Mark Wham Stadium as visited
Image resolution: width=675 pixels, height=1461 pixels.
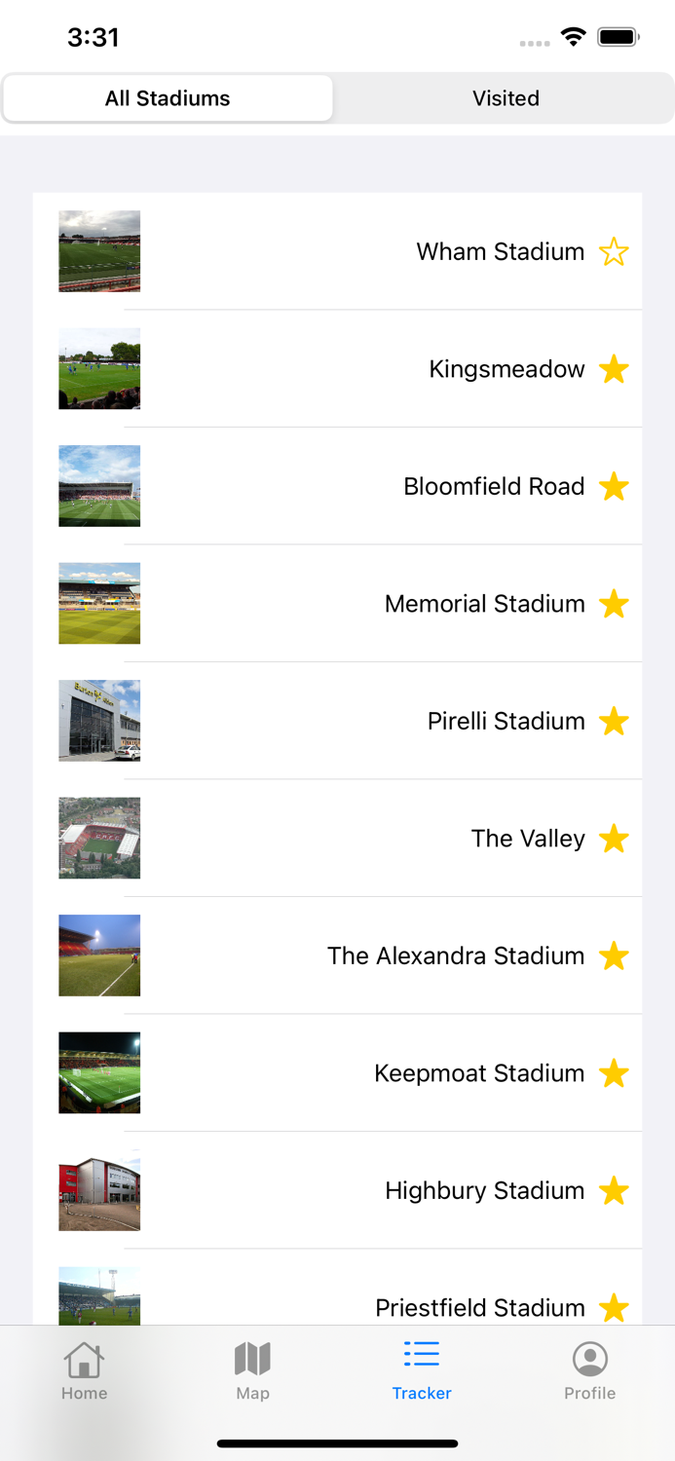pos(614,251)
